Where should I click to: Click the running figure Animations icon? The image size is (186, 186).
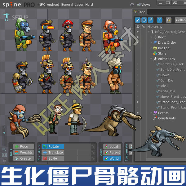pyautogui.click(x=155, y=59)
